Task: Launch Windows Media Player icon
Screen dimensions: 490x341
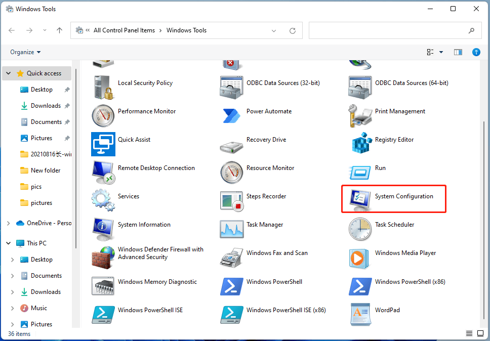Action: pos(360,259)
